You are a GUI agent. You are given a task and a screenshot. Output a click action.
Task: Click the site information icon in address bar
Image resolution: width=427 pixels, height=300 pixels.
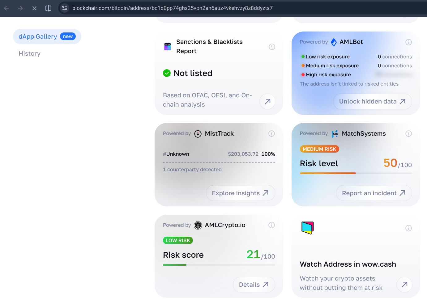(65, 8)
